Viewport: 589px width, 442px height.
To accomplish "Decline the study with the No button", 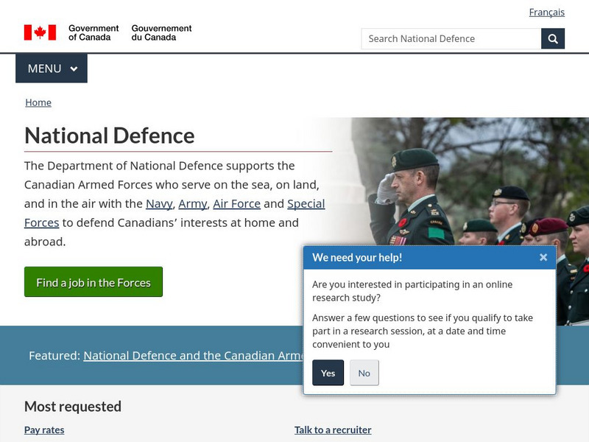I will click(364, 373).
